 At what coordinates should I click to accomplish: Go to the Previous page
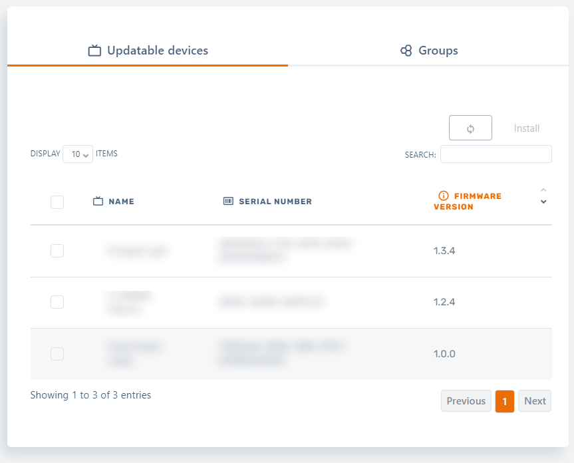tap(466, 401)
